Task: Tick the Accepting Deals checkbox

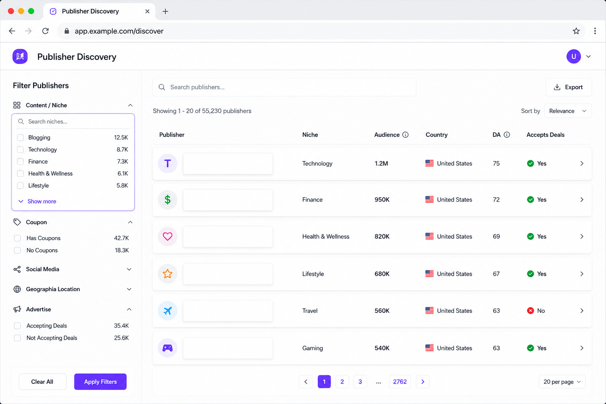Action: 17,326
